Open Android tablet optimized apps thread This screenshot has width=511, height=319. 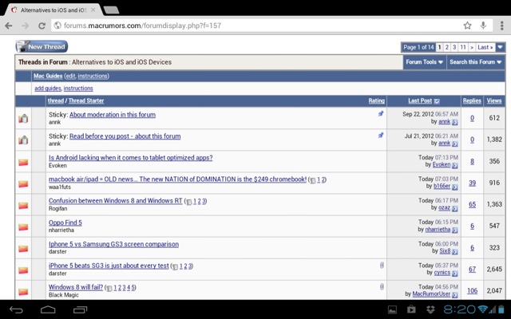[131, 158]
